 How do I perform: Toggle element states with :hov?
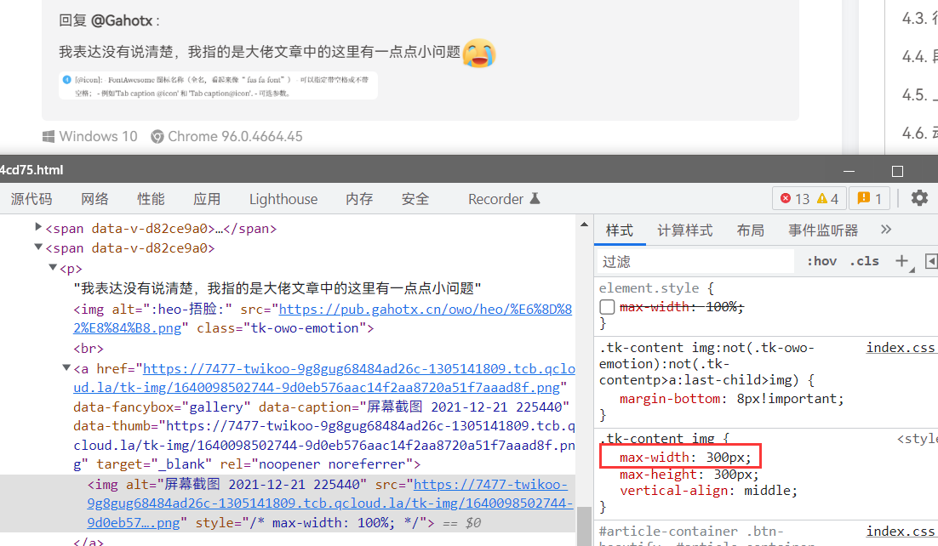pos(821,260)
